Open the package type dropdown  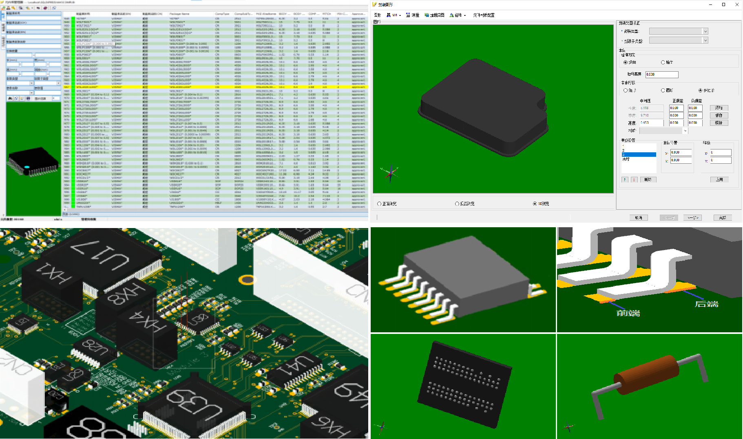pyautogui.click(x=679, y=31)
